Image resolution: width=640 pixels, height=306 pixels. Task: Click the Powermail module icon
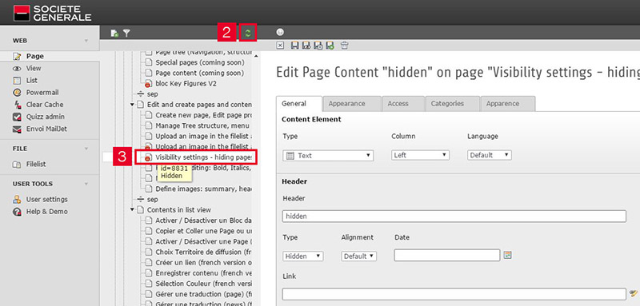tap(17, 93)
